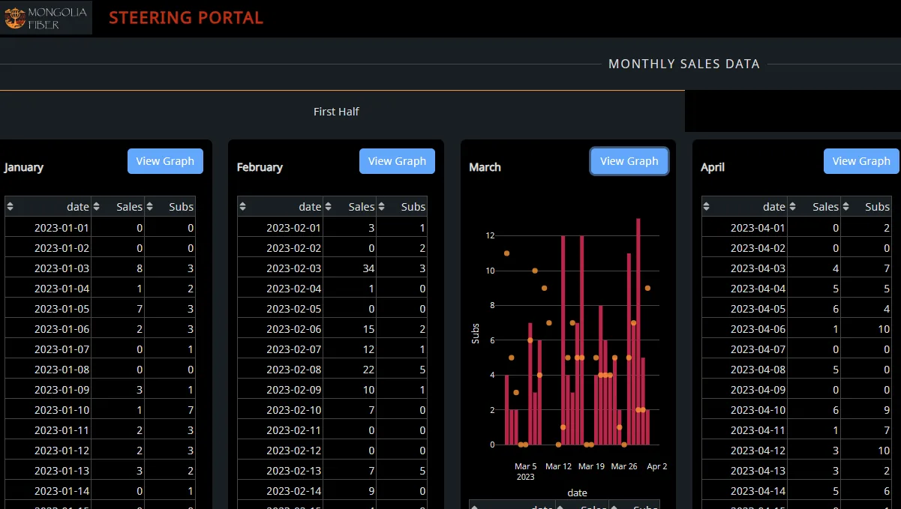901x509 pixels.
Task: Open the Steering Portal title link
Action: coord(186,18)
